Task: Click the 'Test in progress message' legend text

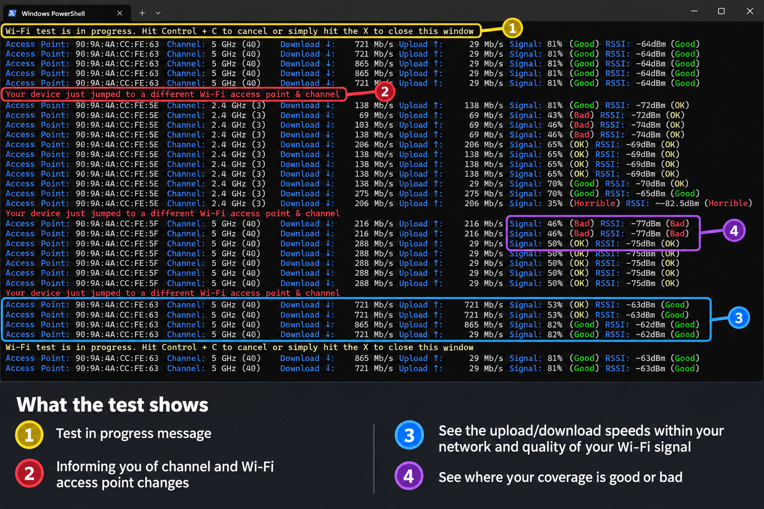Action: pyautogui.click(x=134, y=433)
